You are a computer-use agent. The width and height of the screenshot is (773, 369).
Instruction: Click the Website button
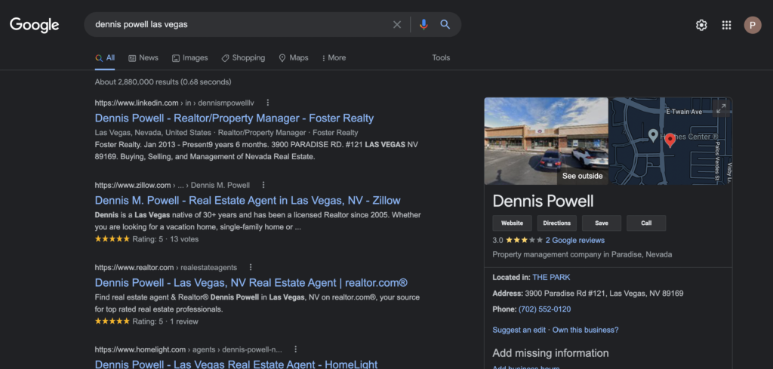(x=512, y=223)
